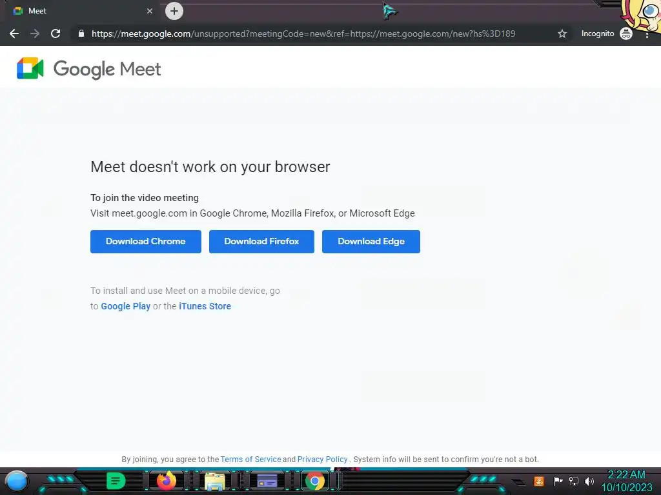This screenshot has width=661, height=495.
Task: Click the forward navigation arrow
Action: point(35,34)
